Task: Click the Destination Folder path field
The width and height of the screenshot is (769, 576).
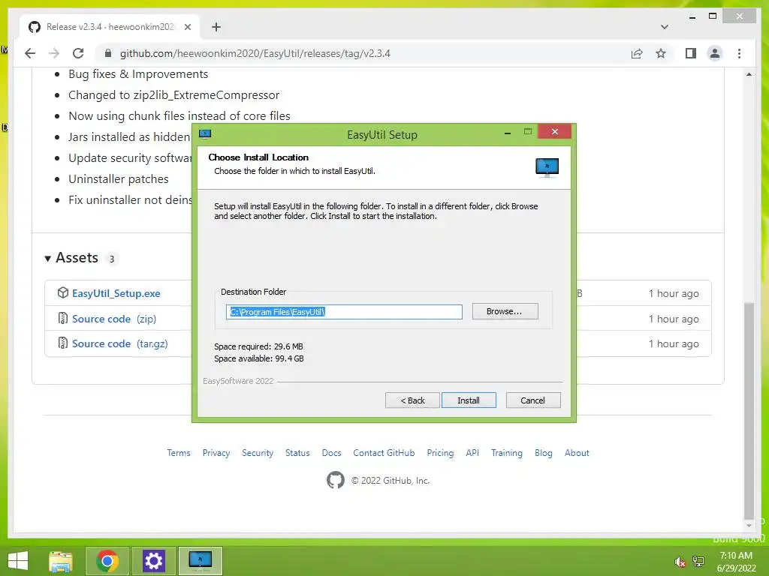Action: tap(344, 312)
